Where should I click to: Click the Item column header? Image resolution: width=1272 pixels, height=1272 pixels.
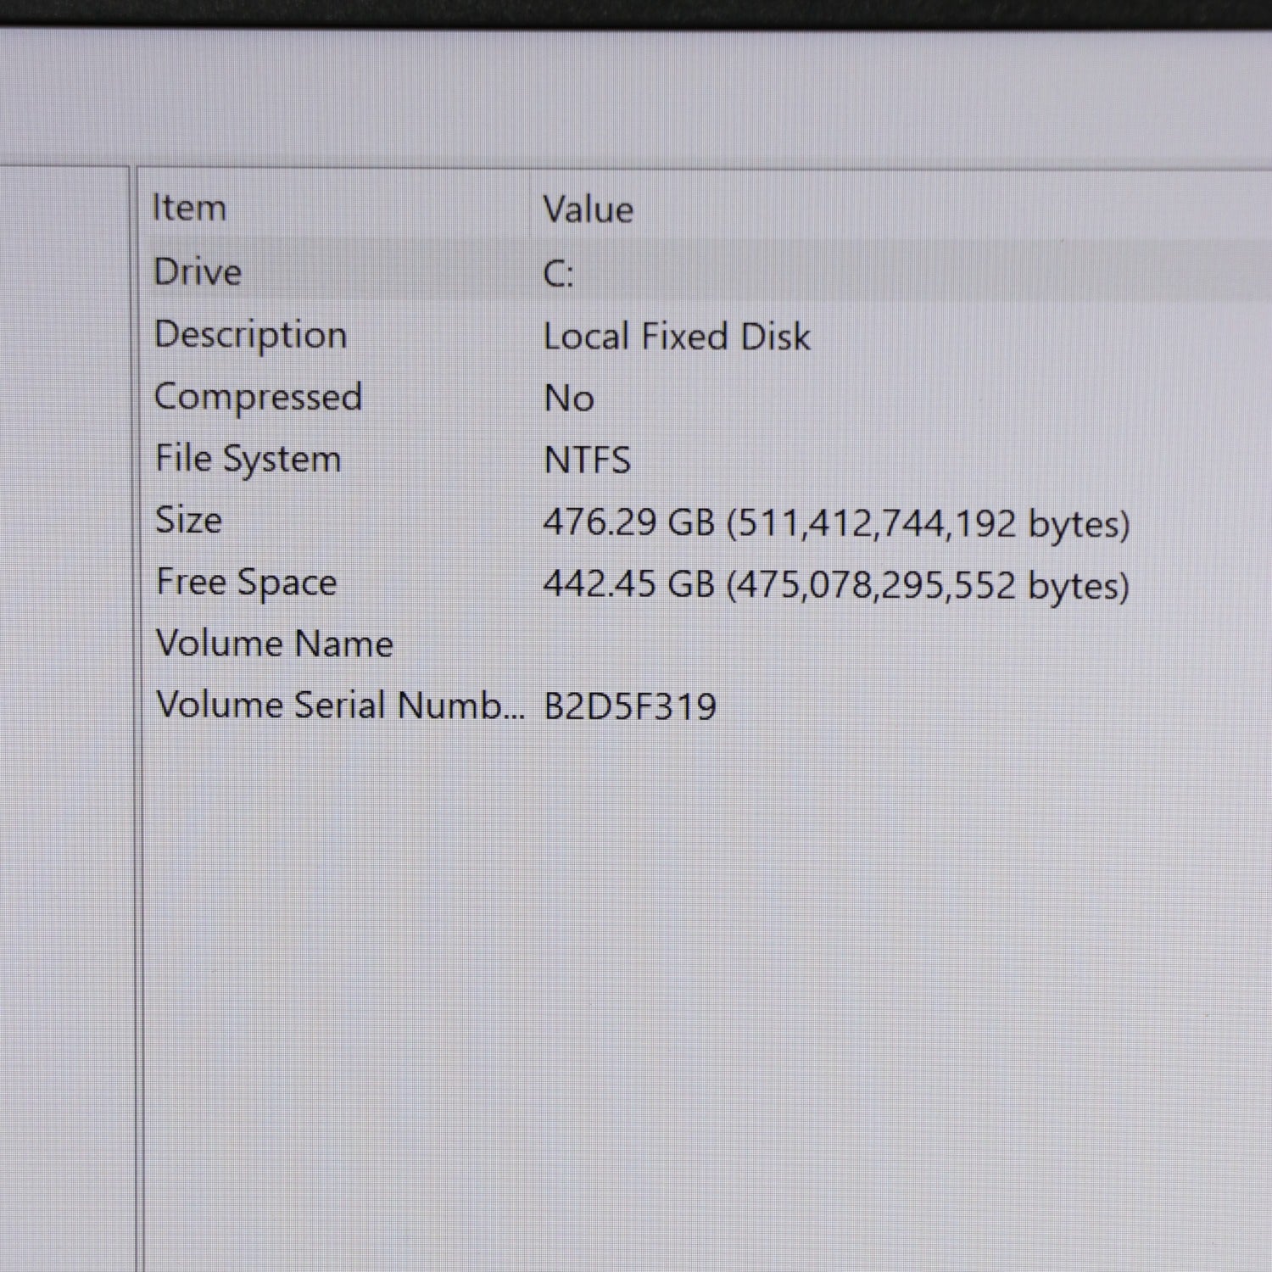tap(189, 208)
